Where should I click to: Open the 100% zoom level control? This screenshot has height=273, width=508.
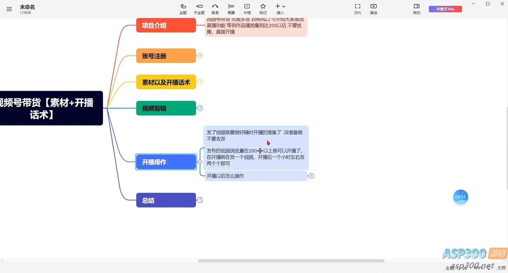tap(478, 268)
